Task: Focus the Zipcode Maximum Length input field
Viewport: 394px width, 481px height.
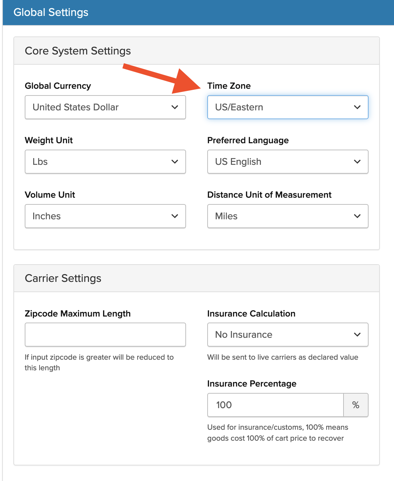Action: point(105,335)
